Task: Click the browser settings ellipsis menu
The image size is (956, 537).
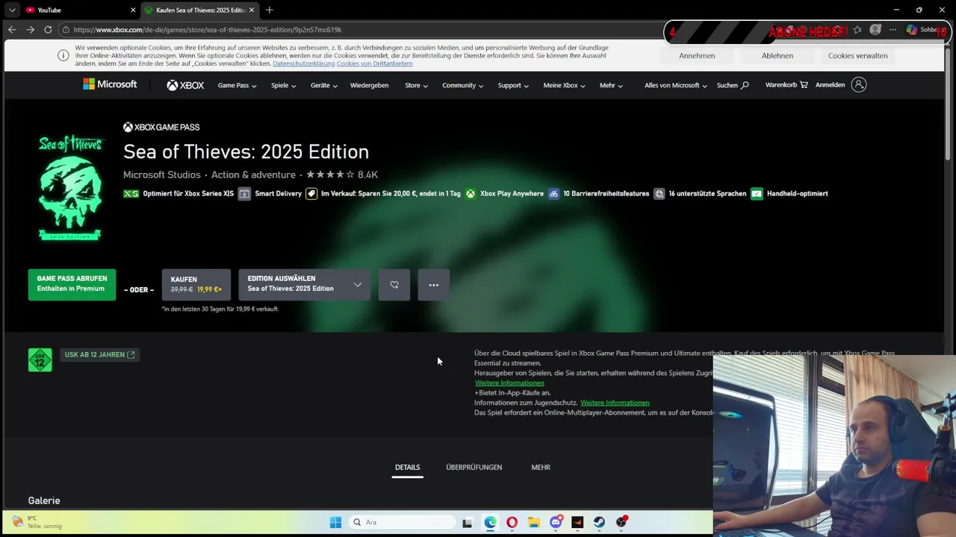Action: 893,30
